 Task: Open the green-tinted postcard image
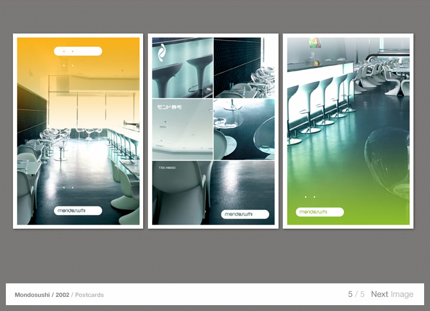click(348, 131)
